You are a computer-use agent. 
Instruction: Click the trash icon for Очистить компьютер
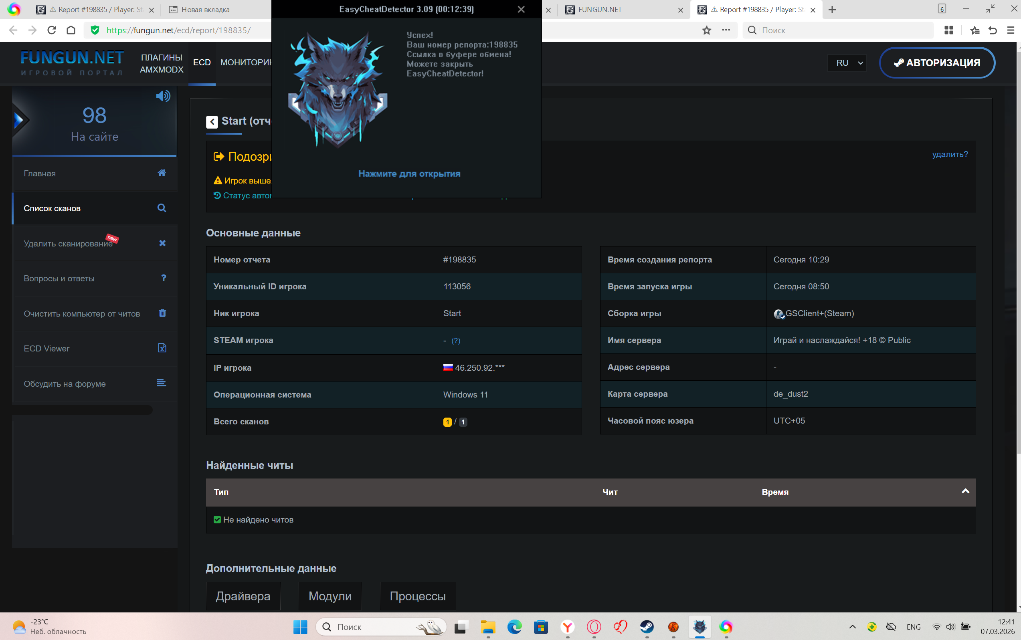(162, 313)
